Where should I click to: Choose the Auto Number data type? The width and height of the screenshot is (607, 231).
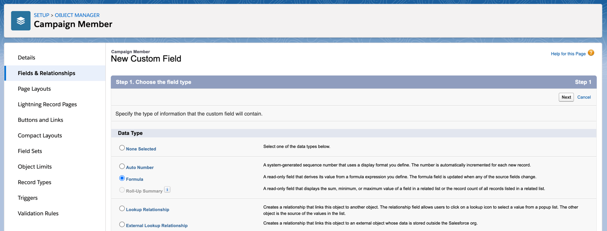[122, 167]
